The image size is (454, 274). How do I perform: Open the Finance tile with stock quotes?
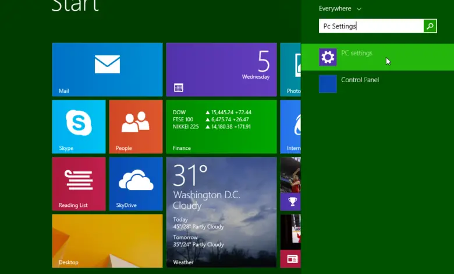pyautogui.click(x=221, y=127)
